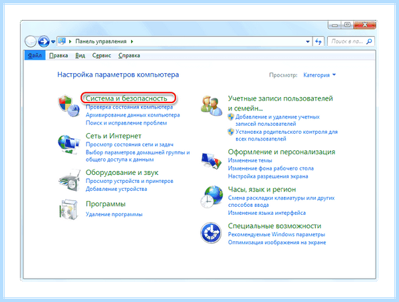
Task: Expand the arrow before 'Панель управления' breadcrumb
Action: (x=70, y=41)
